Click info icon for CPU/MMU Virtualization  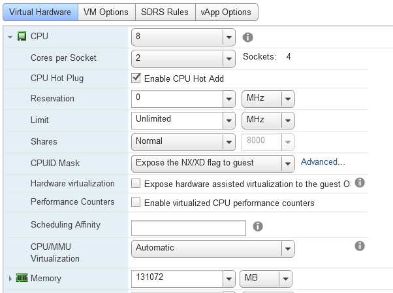359,247
